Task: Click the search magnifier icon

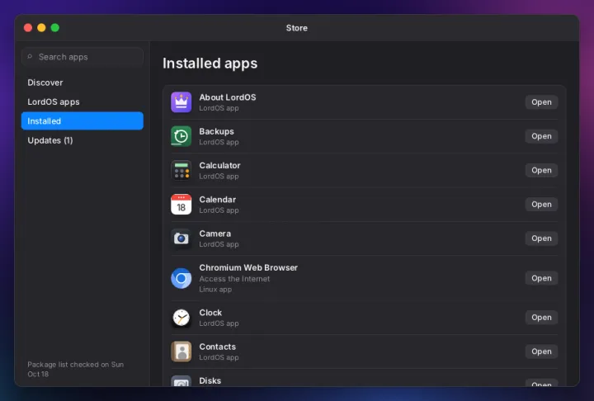Action: coord(30,57)
